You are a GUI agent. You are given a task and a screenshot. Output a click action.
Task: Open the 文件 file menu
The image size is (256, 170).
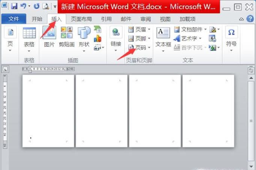14,19
